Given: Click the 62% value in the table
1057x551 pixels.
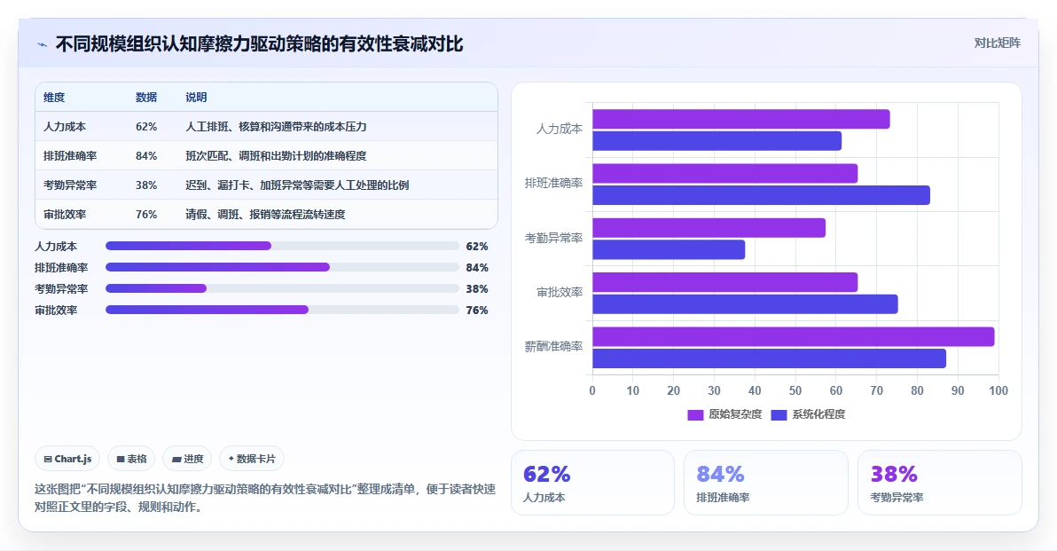Looking at the screenshot, I should click(146, 127).
